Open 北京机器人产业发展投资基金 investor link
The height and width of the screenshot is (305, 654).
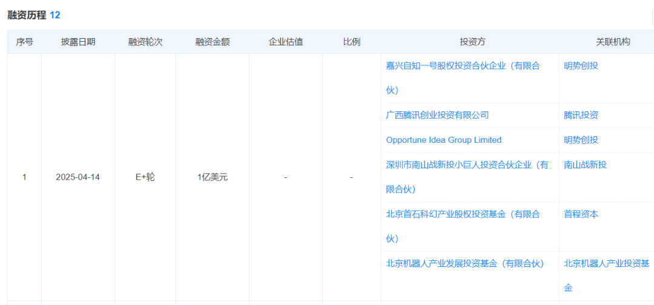pyautogui.click(x=465, y=264)
